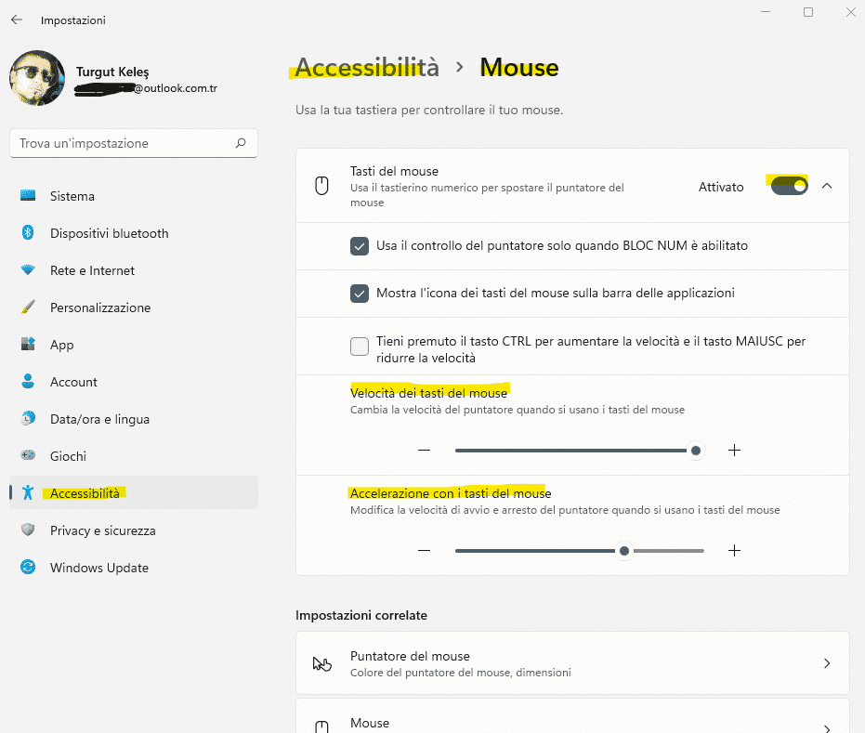Open the Privacy e sicurezza section

pos(102,530)
